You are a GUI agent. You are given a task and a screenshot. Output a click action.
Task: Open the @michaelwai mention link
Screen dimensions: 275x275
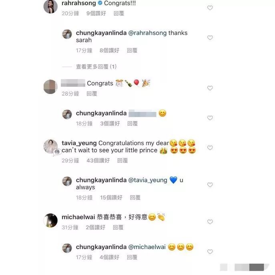coord(147,247)
